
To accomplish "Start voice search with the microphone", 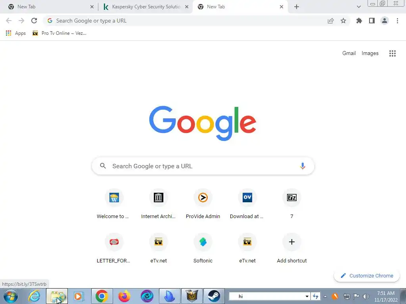I will point(303,166).
